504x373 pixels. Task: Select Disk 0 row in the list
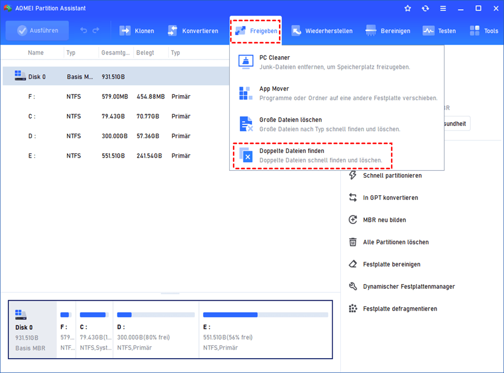click(116, 76)
